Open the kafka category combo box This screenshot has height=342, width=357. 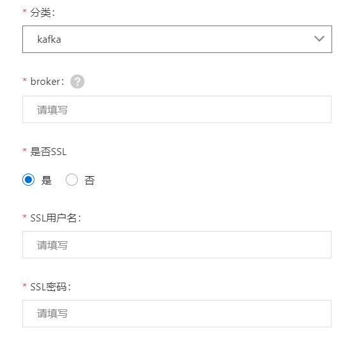(177, 39)
